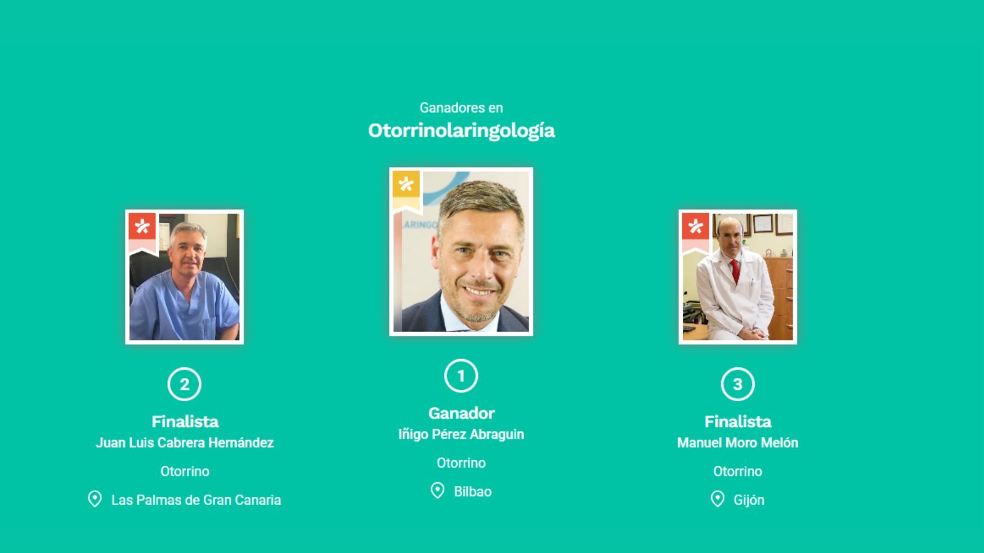Click the gold winner badge on Iñigo's photo
984x553 pixels.
(406, 191)
